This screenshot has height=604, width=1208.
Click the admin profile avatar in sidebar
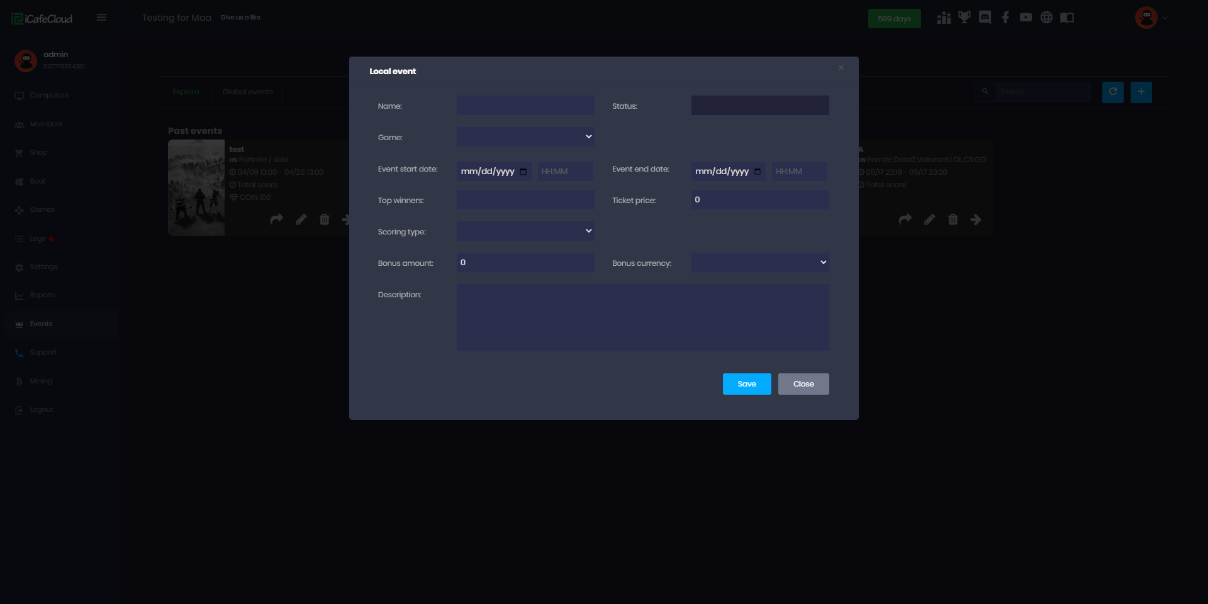[x=26, y=61]
